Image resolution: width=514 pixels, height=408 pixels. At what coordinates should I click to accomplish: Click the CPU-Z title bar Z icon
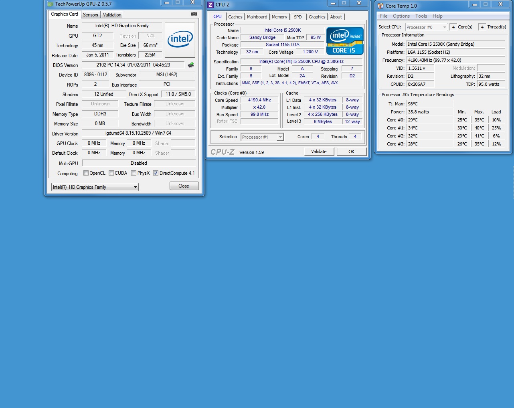pos(210,5)
